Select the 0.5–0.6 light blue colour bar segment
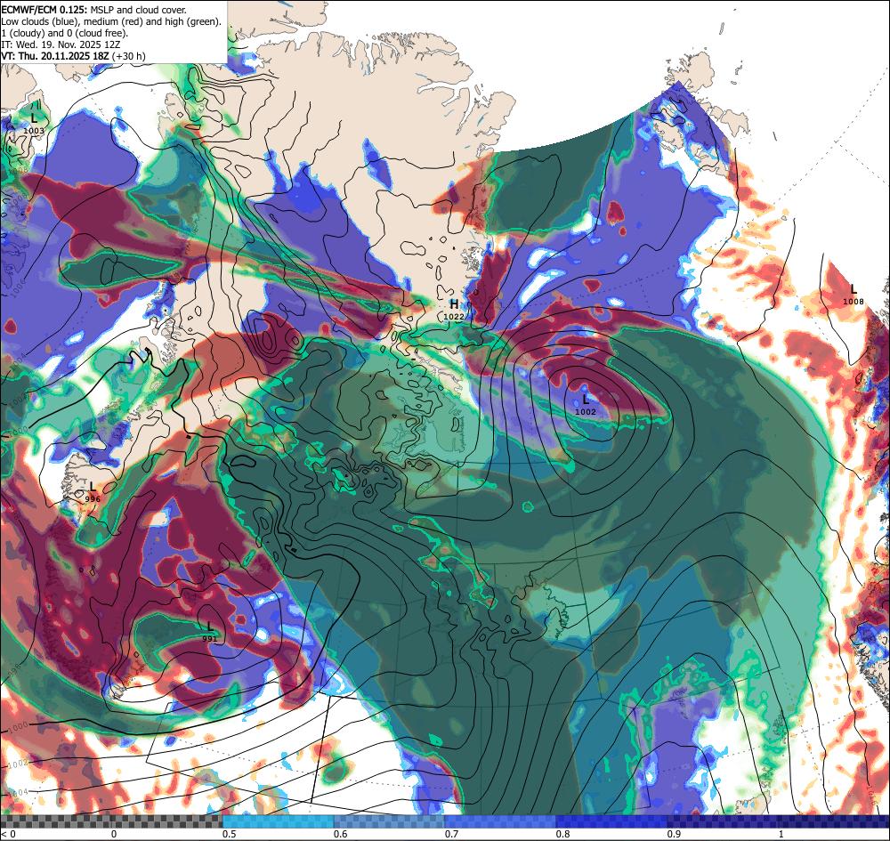The width and height of the screenshot is (890, 841). [x=278, y=821]
